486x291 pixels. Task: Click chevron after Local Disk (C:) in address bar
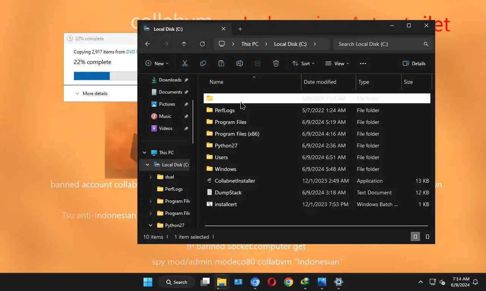click(x=315, y=44)
